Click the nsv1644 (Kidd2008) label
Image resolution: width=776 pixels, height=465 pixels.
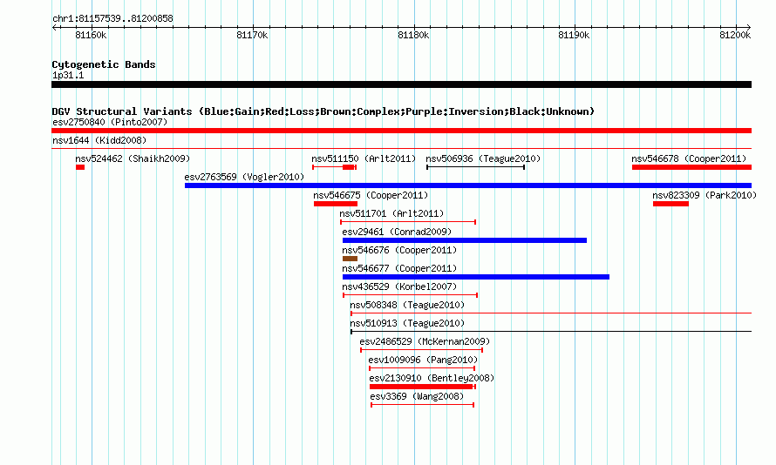[99, 140]
